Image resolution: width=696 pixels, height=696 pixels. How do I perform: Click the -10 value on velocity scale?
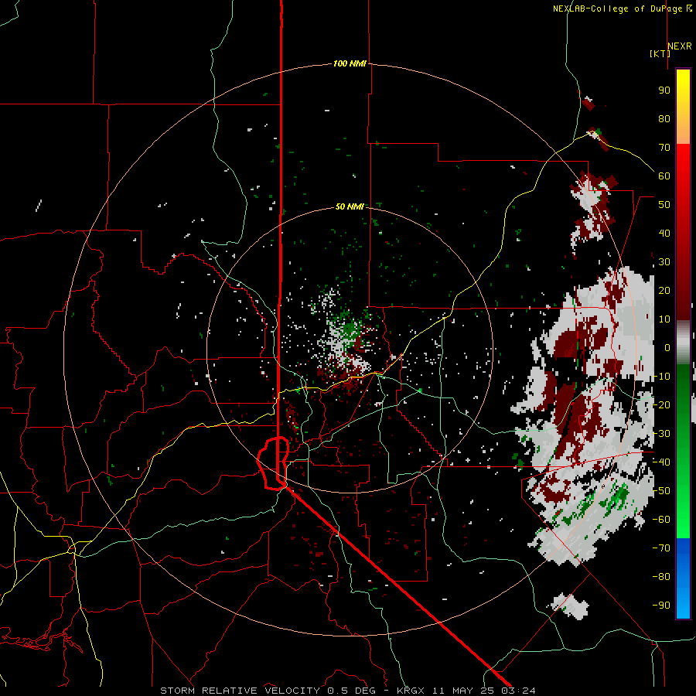tap(662, 377)
